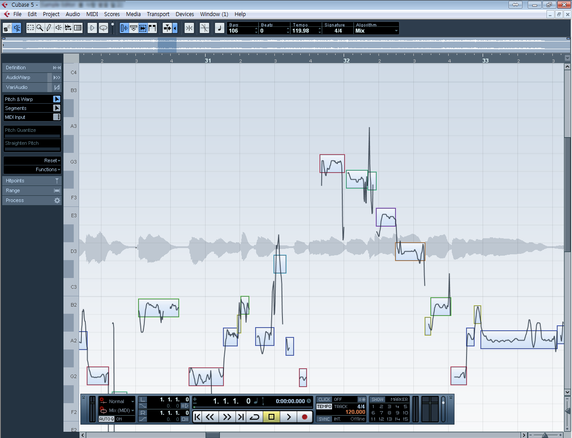Image resolution: width=572 pixels, height=438 pixels.
Task: Toggle the AUTO Q button
Action: (x=107, y=419)
